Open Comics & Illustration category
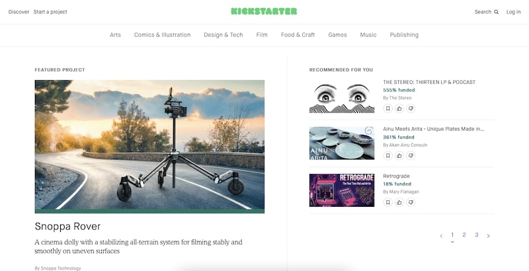The width and height of the screenshot is (529, 271). 162,35
